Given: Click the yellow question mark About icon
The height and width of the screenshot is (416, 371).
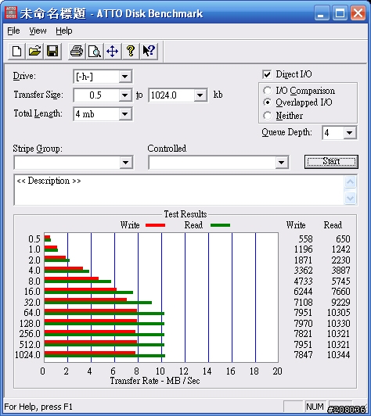Looking at the screenshot, I should [x=131, y=51].
